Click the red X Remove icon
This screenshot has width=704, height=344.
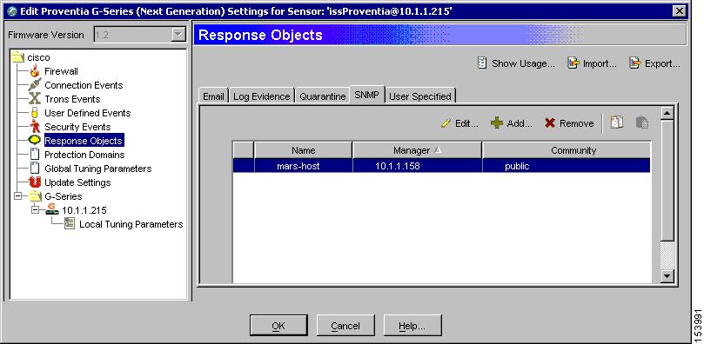click(x=550, y=123)
